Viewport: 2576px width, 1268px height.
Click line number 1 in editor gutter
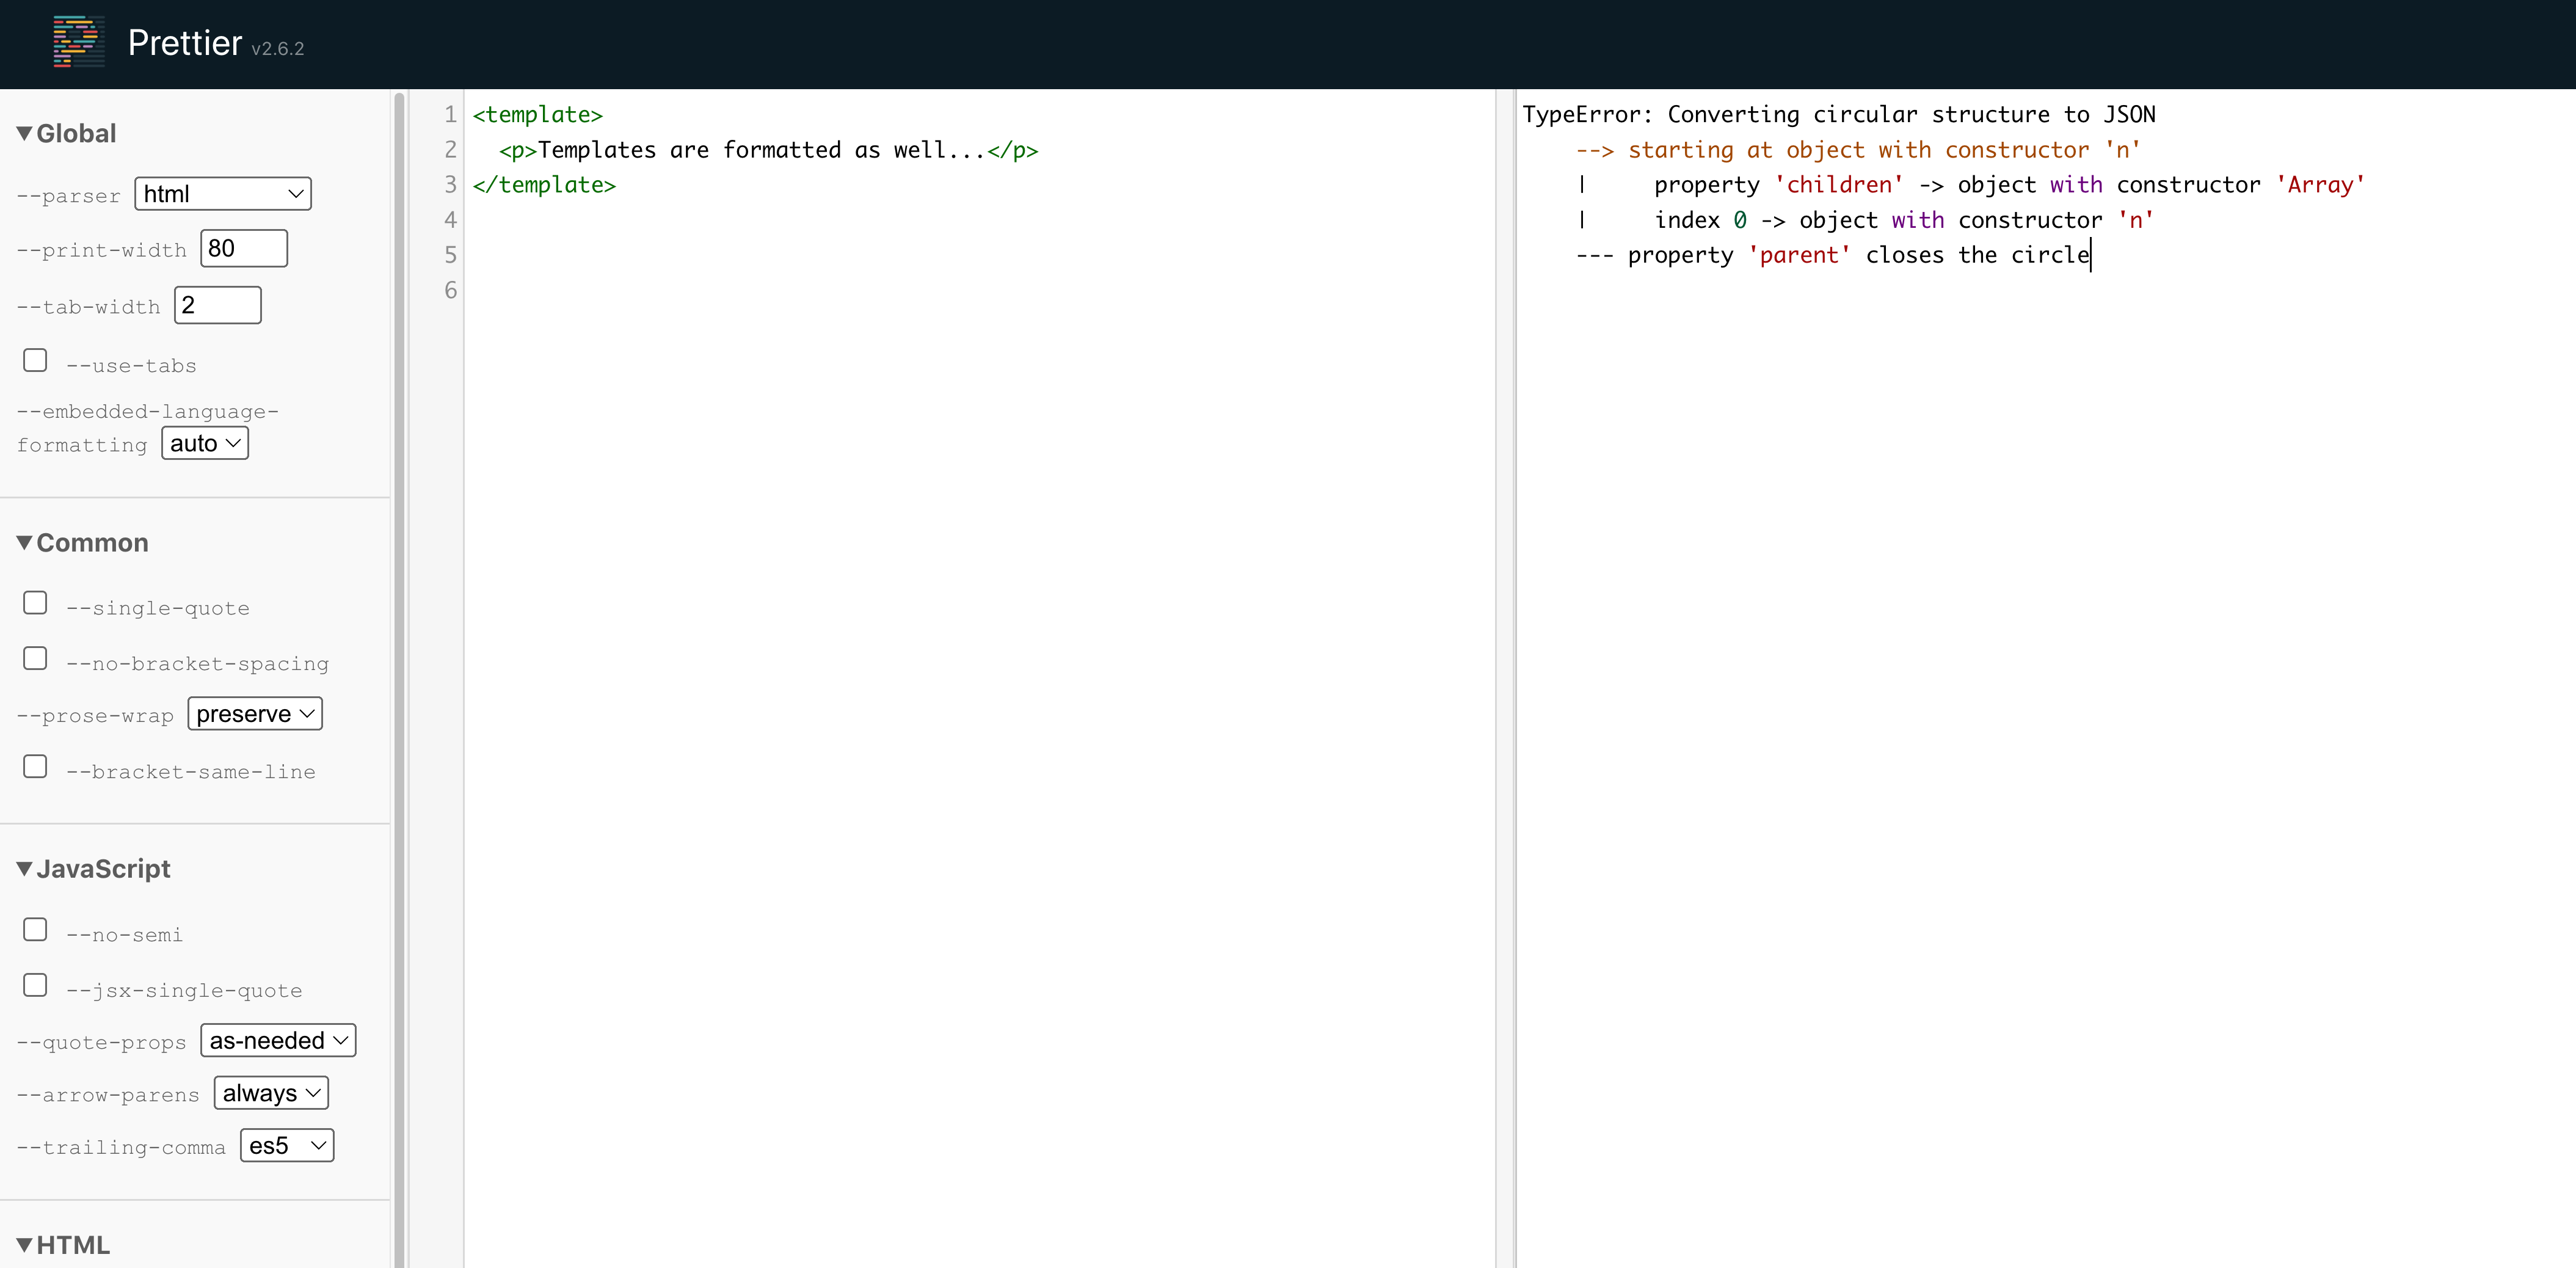coord(450,115)
